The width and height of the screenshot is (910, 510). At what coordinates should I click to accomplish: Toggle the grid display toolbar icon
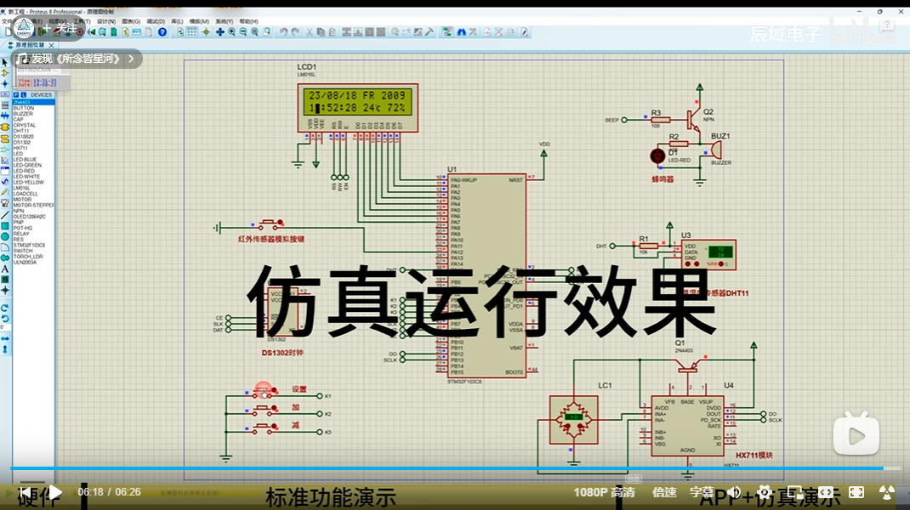(x=192, y=32)
